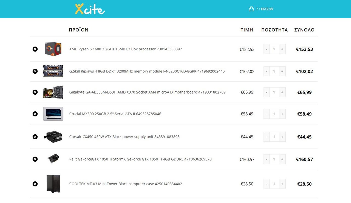Increase quantity of Corsair CX450
351x203 pixels.
[x=282, y=137]
